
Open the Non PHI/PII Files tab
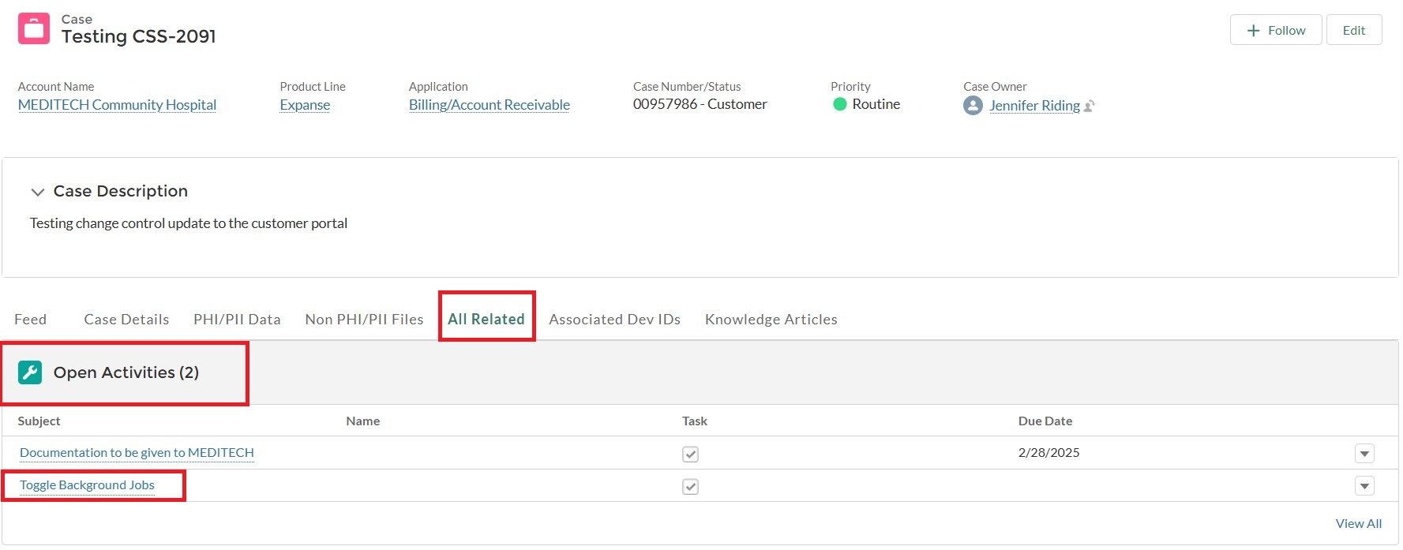coord(364,320)
